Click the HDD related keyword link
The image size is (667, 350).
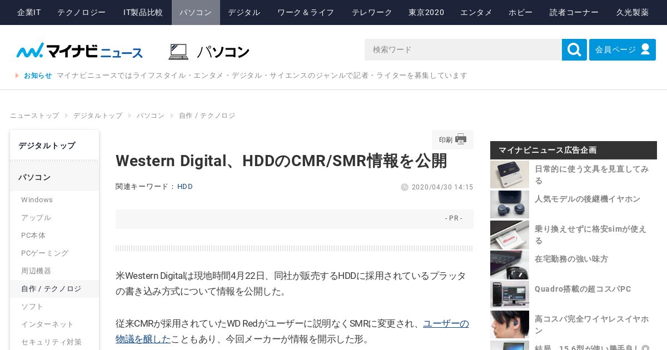[x=185, y=187]
